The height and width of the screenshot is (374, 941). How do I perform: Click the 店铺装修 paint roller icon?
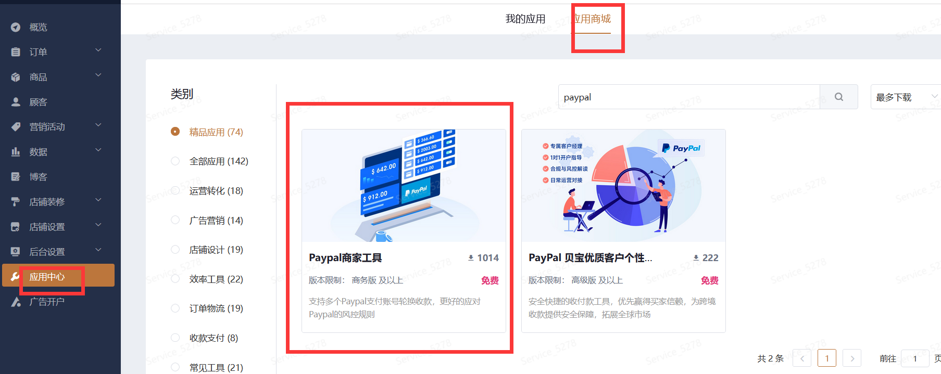click(16, 202)
